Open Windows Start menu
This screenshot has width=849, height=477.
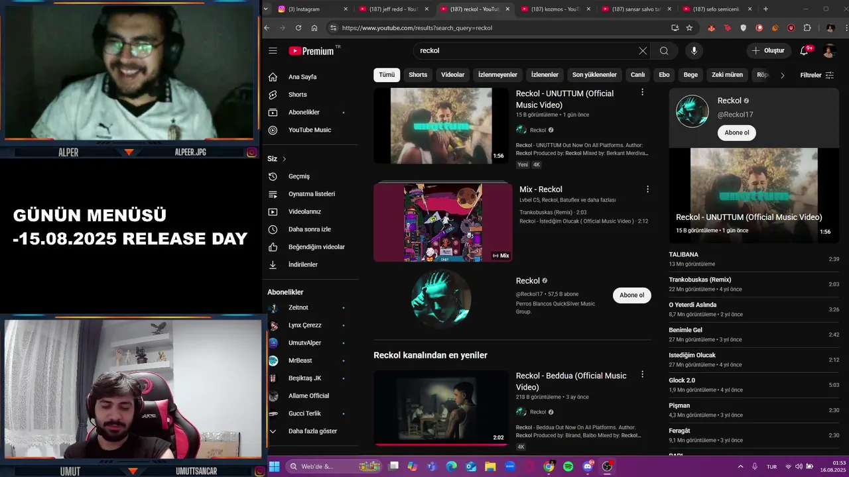274,466
